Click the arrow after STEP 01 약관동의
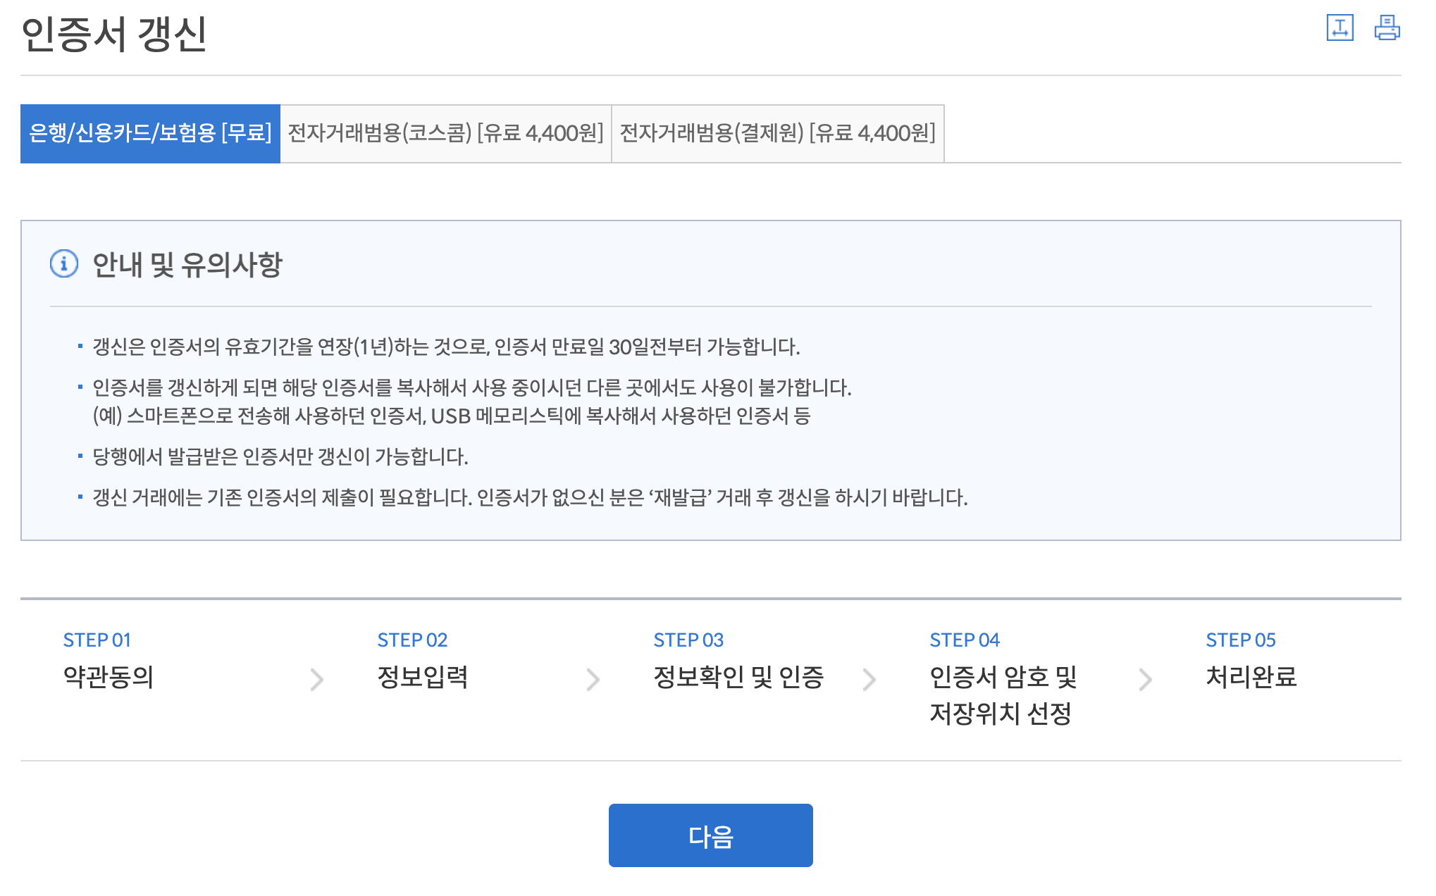 pyautogui.click(x=317, y=679)
